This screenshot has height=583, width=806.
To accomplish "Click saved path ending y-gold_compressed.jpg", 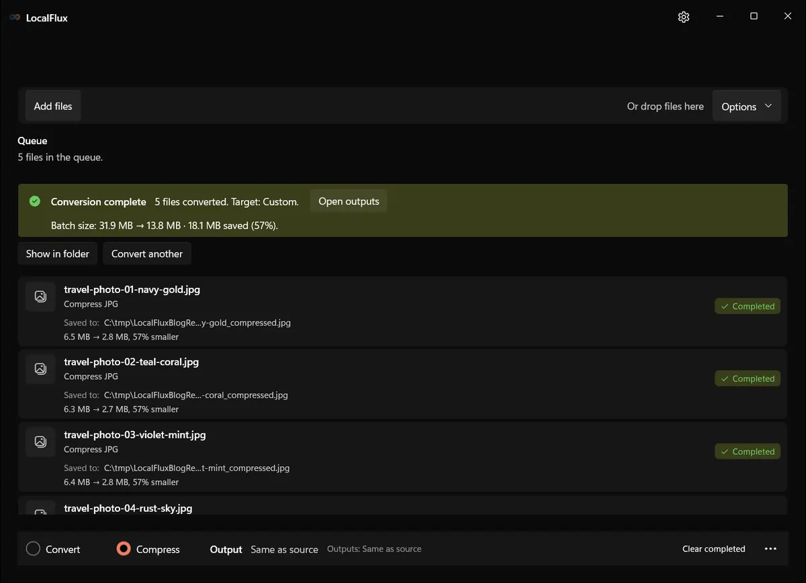I will 197,323.
